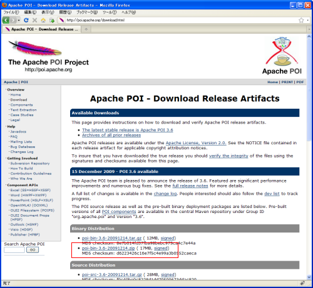Click the page vertical scrollbar down arrow

(309, 277)
